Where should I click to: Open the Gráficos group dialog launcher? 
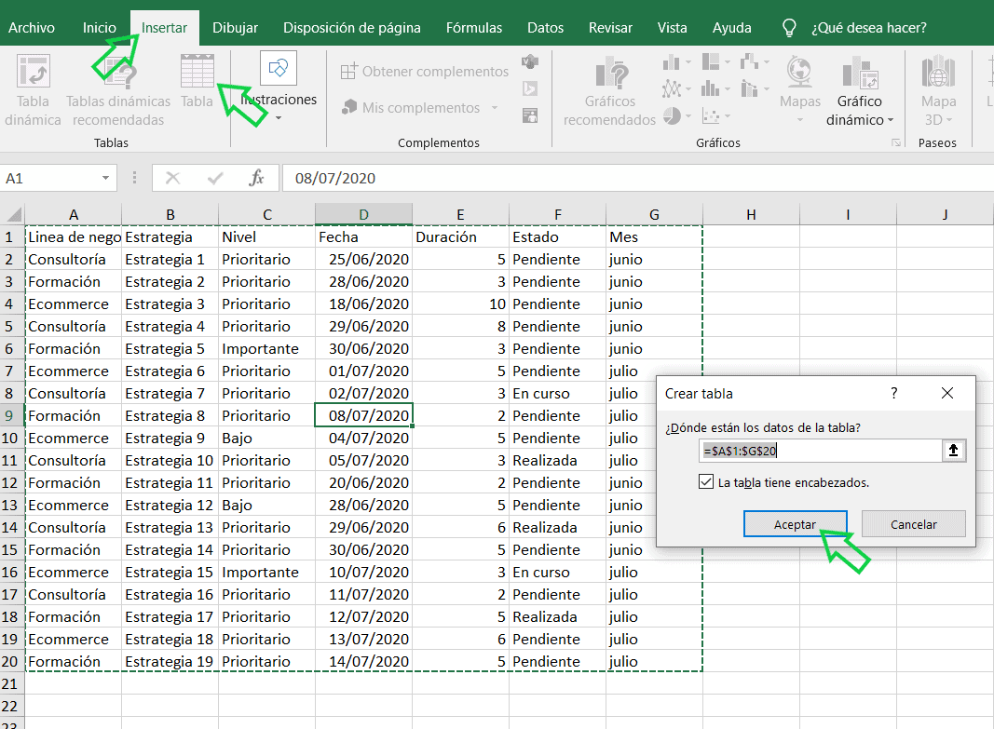click(x=896, y=143)
